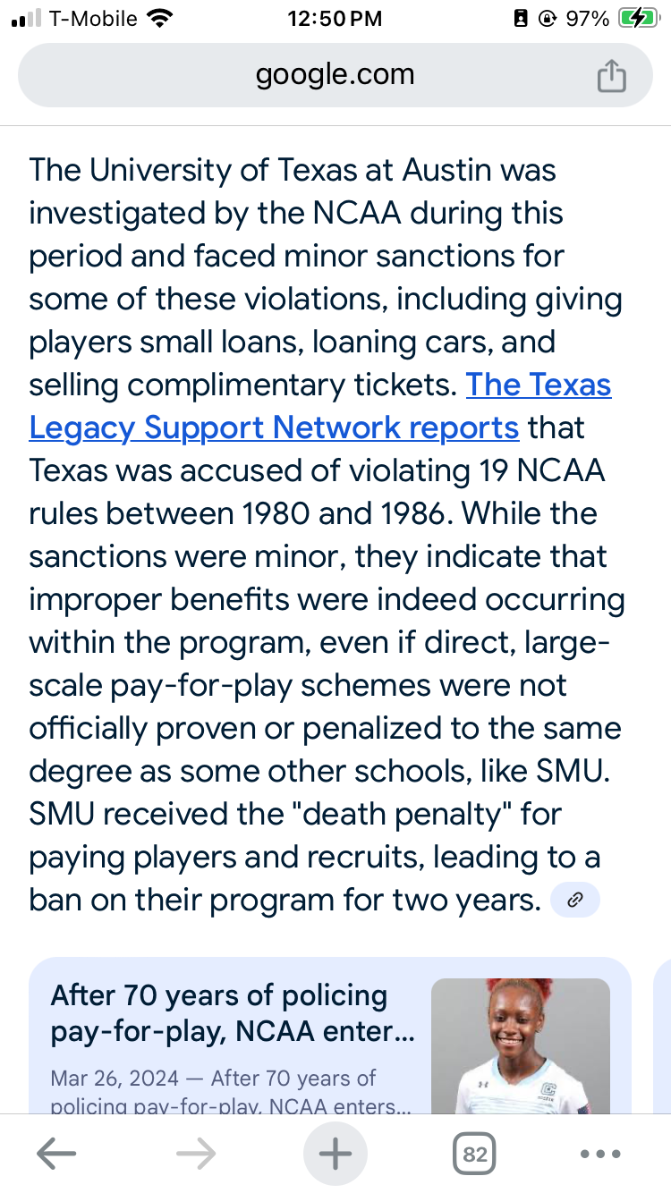The width and height of the screenshot is (671, 1193).
Task: Open "The Texas Legacy Support Network reports" link
Action: [x=320, y=406]
